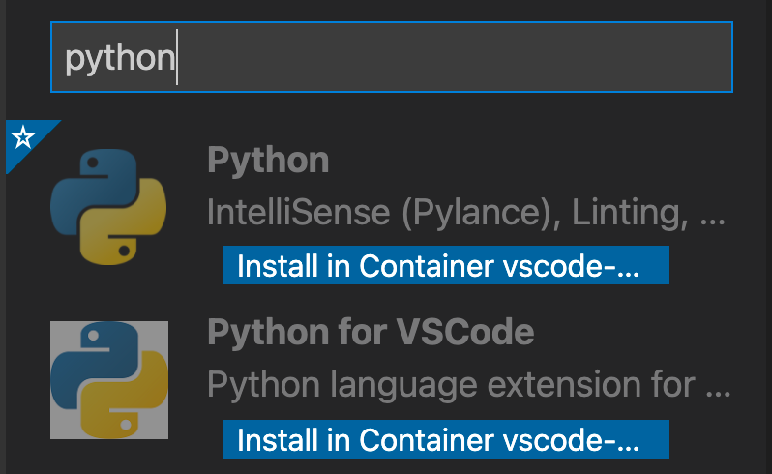
Task: Open the "Python" extension title
Action: click(x=268, y=161)
